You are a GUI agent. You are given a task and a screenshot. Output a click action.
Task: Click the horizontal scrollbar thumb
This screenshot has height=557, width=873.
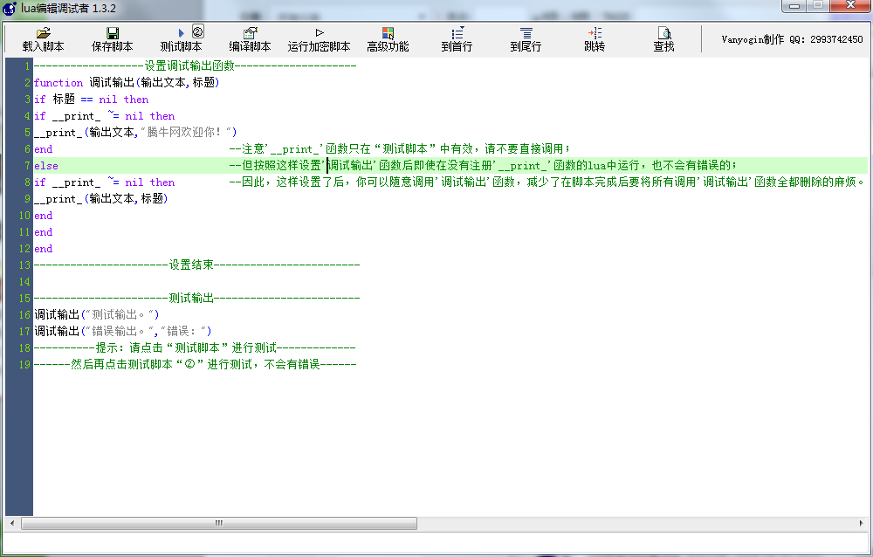click(219, 523)
